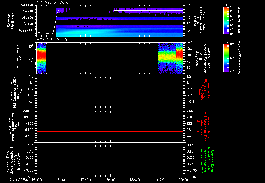Click the red line in Scanner Pos panel

[x=110, y=131]
